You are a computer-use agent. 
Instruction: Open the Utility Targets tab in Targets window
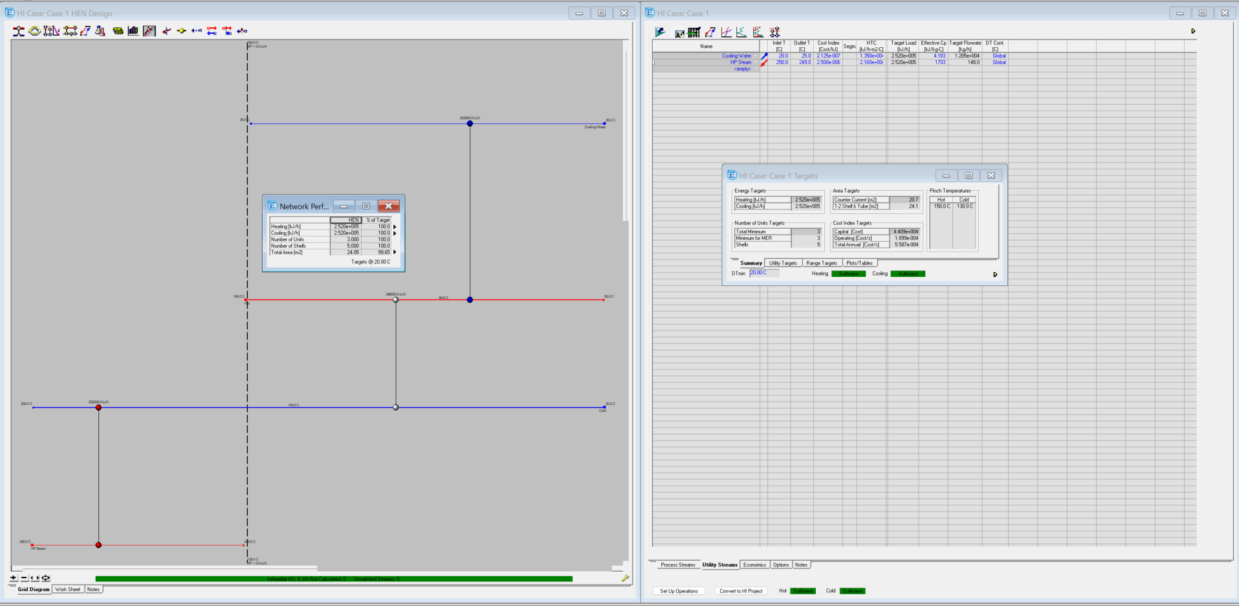coord(783,263)
